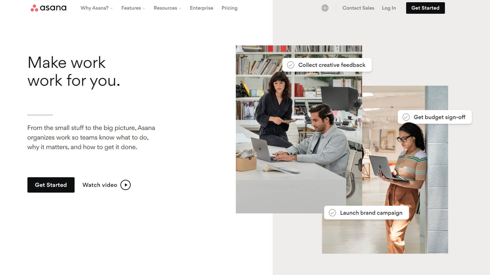Screen dimensions: 490x275
Task: Expand the Resources dropdown chevron
Action: coord(180,8)
